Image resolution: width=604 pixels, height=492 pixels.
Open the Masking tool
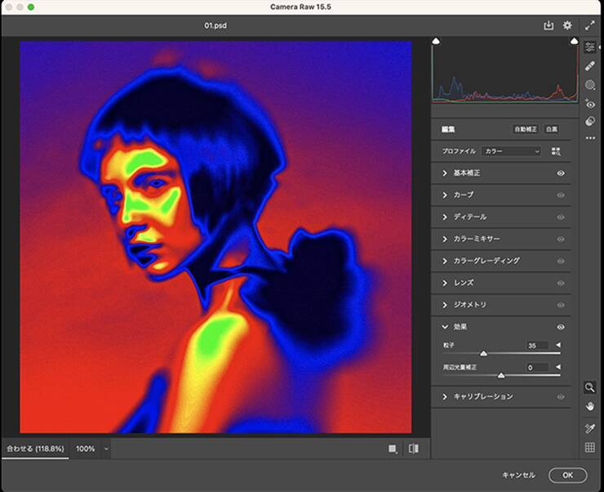[x=590, y=85]
